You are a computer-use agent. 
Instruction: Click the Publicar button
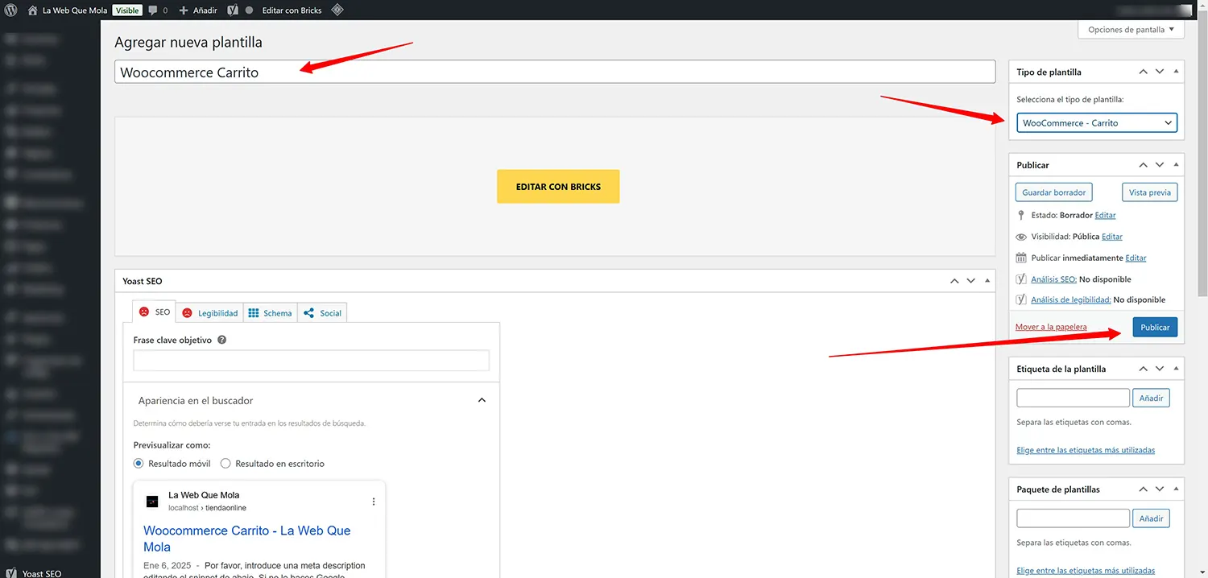click(x=1155, y=327)
